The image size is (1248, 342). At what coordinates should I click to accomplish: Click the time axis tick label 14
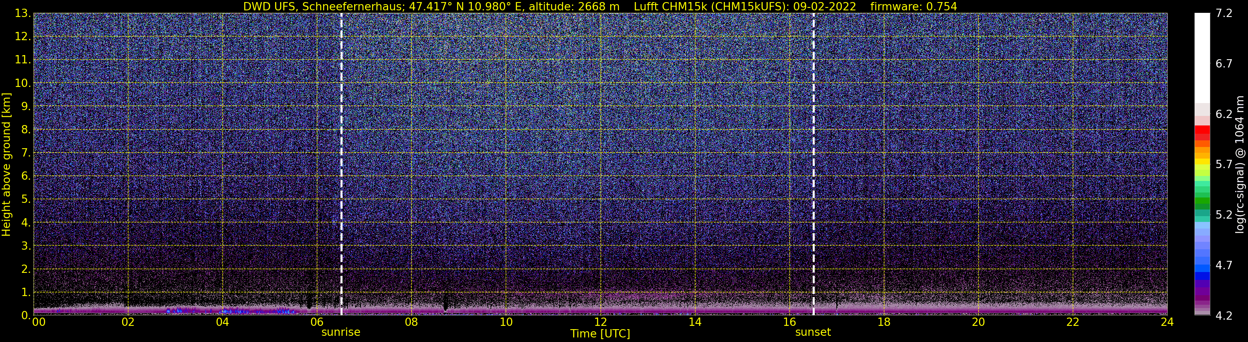695,322
